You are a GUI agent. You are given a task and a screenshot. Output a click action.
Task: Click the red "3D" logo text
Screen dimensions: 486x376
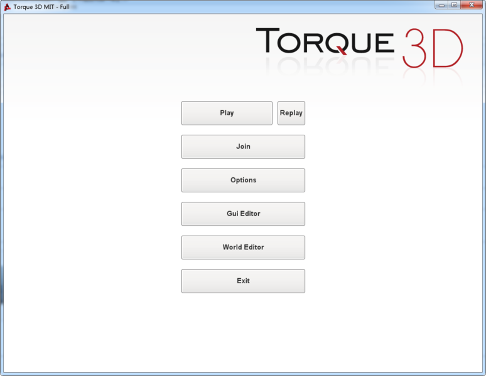[432, 48]
